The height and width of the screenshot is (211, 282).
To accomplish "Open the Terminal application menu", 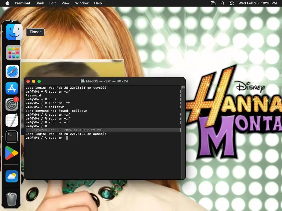I will 22,3.
